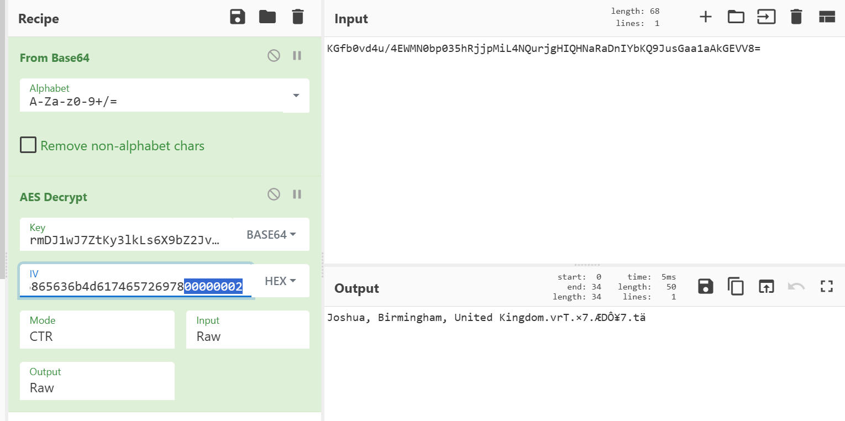Clear the recipe with trash icon
The height and width of the screenshot is (421, 845).
[298, 17]
